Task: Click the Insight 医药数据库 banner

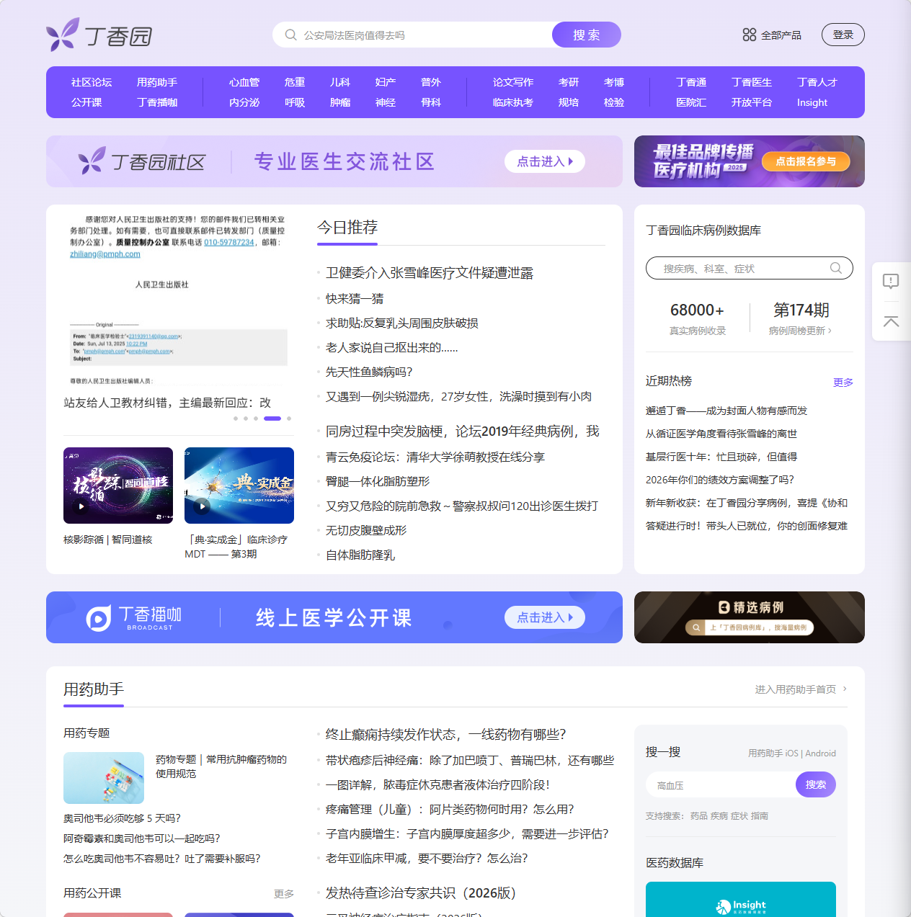Action: pos(740,904)
